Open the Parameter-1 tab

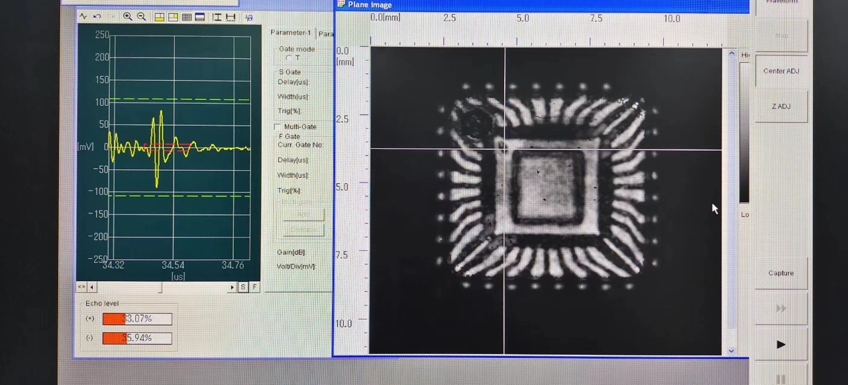(290, 33)
